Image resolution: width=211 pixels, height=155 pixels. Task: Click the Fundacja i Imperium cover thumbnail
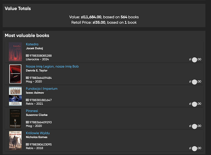(x=15, y=96)
